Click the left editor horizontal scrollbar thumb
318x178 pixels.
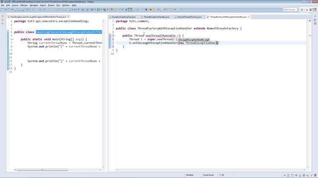click(42, 170)
